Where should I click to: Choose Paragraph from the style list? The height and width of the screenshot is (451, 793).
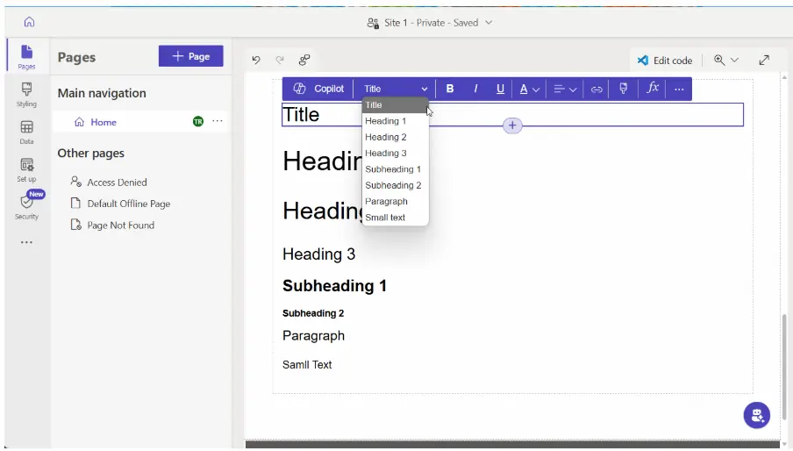click(x=386, y=201)
